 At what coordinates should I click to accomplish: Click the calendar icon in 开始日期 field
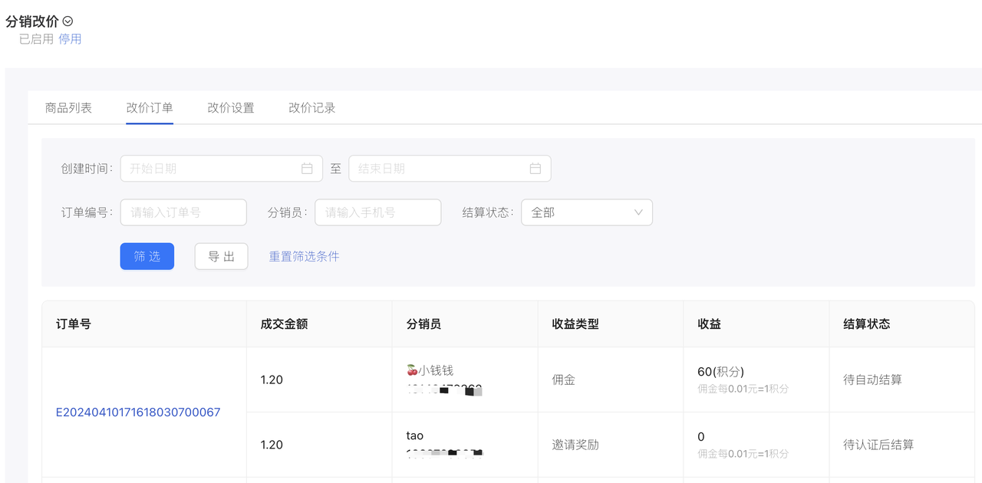tap(307, 169)
